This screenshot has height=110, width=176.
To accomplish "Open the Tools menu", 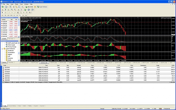I will (x=21, y=4).
